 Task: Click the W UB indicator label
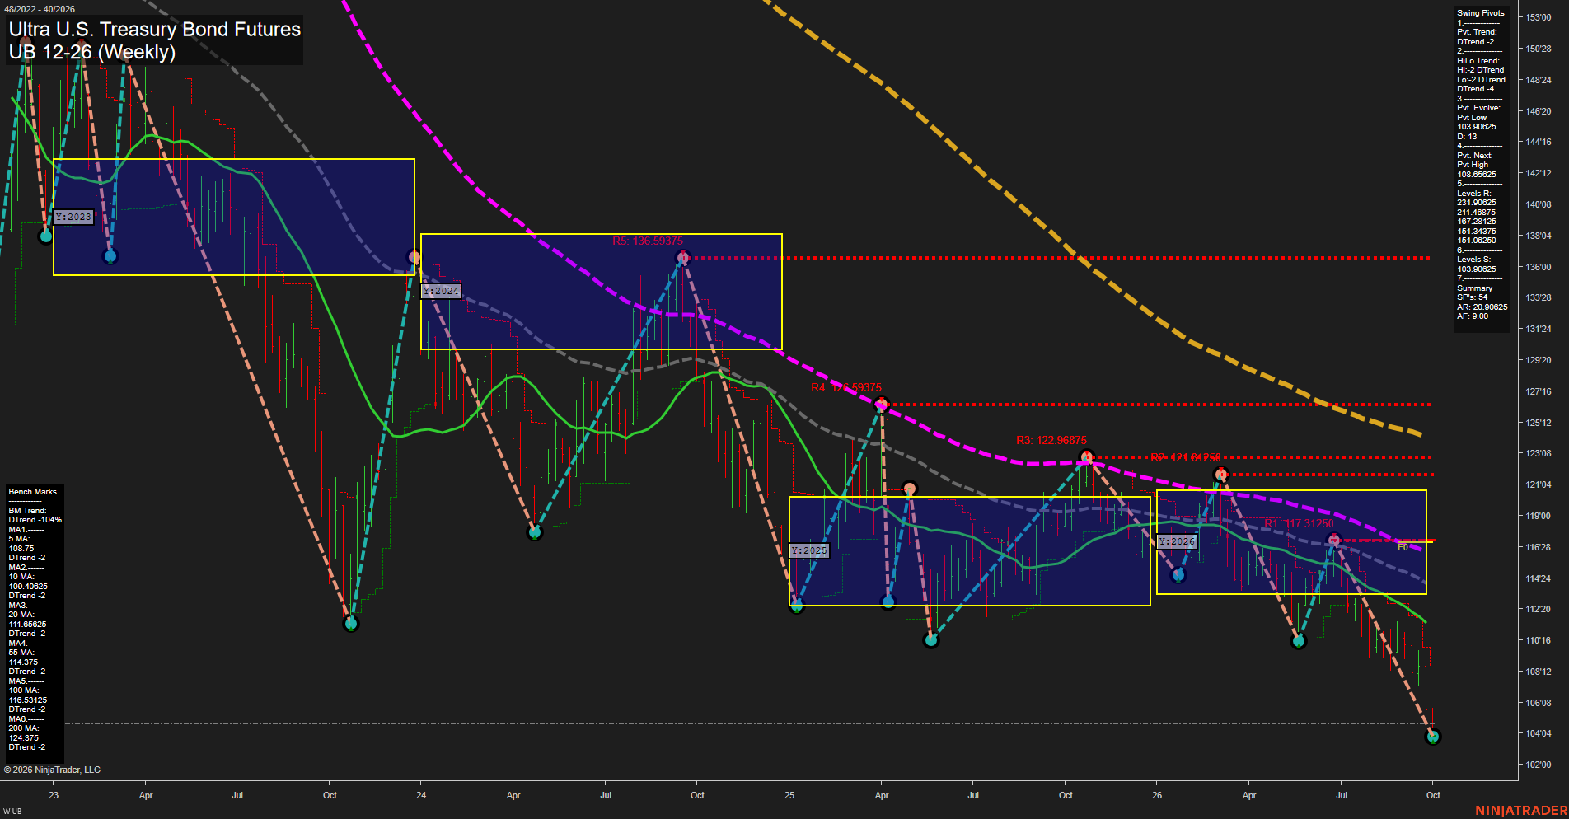click(x=12, y=812)
